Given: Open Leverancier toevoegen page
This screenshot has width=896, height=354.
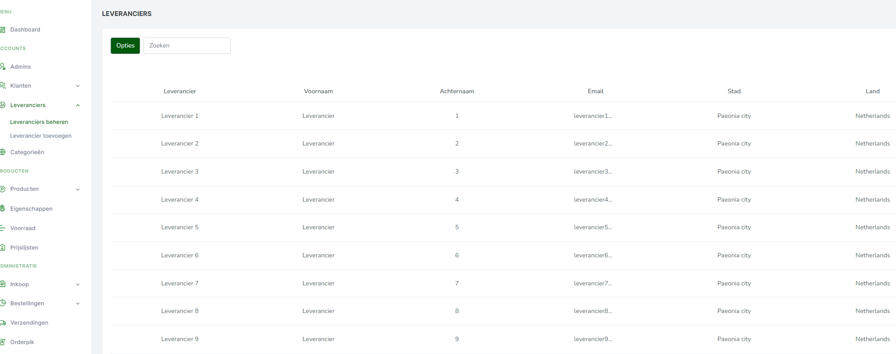Looking at the screenshot, I should (41, 136).
